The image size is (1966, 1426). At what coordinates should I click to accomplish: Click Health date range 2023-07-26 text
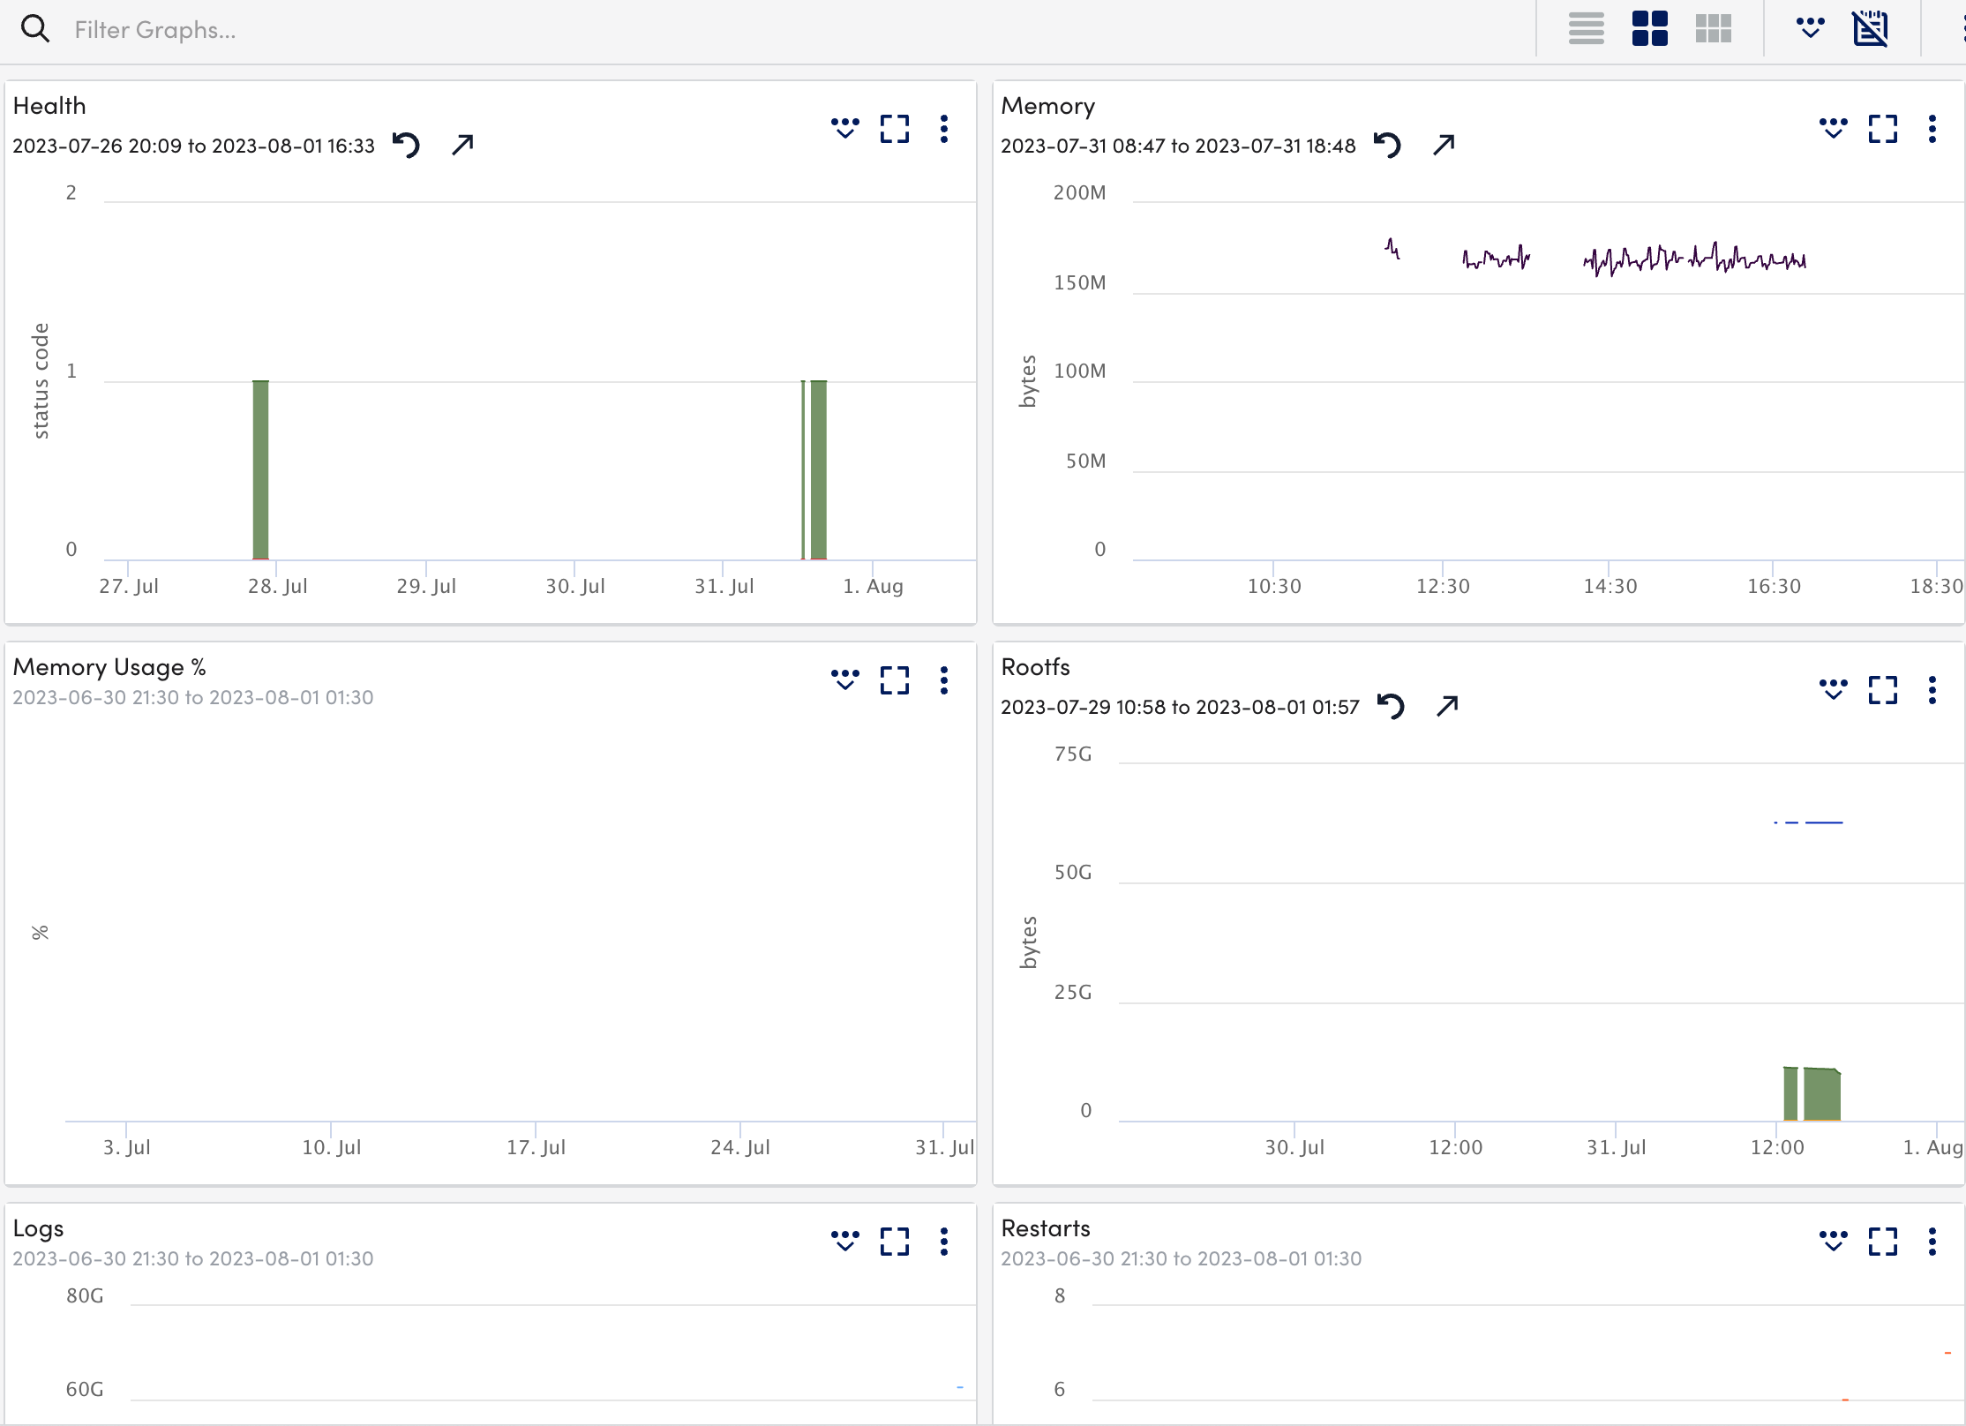click(x=193, y=146)
